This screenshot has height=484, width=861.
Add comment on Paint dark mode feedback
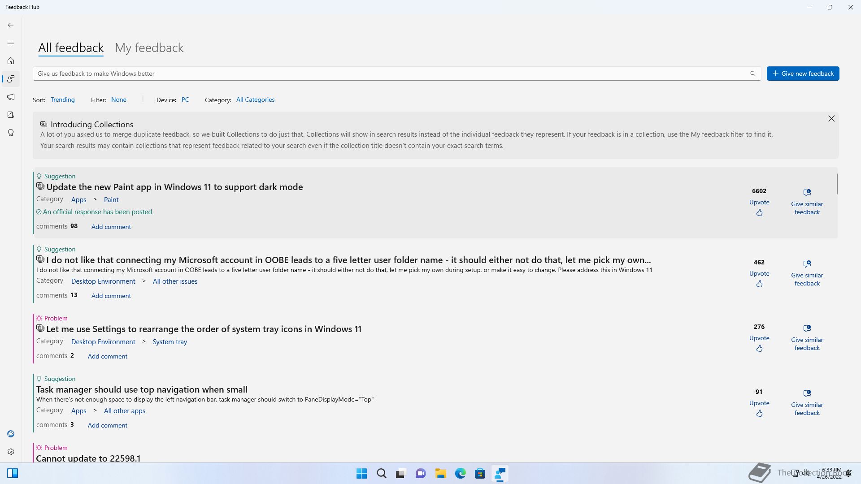(x=111, y=227)
